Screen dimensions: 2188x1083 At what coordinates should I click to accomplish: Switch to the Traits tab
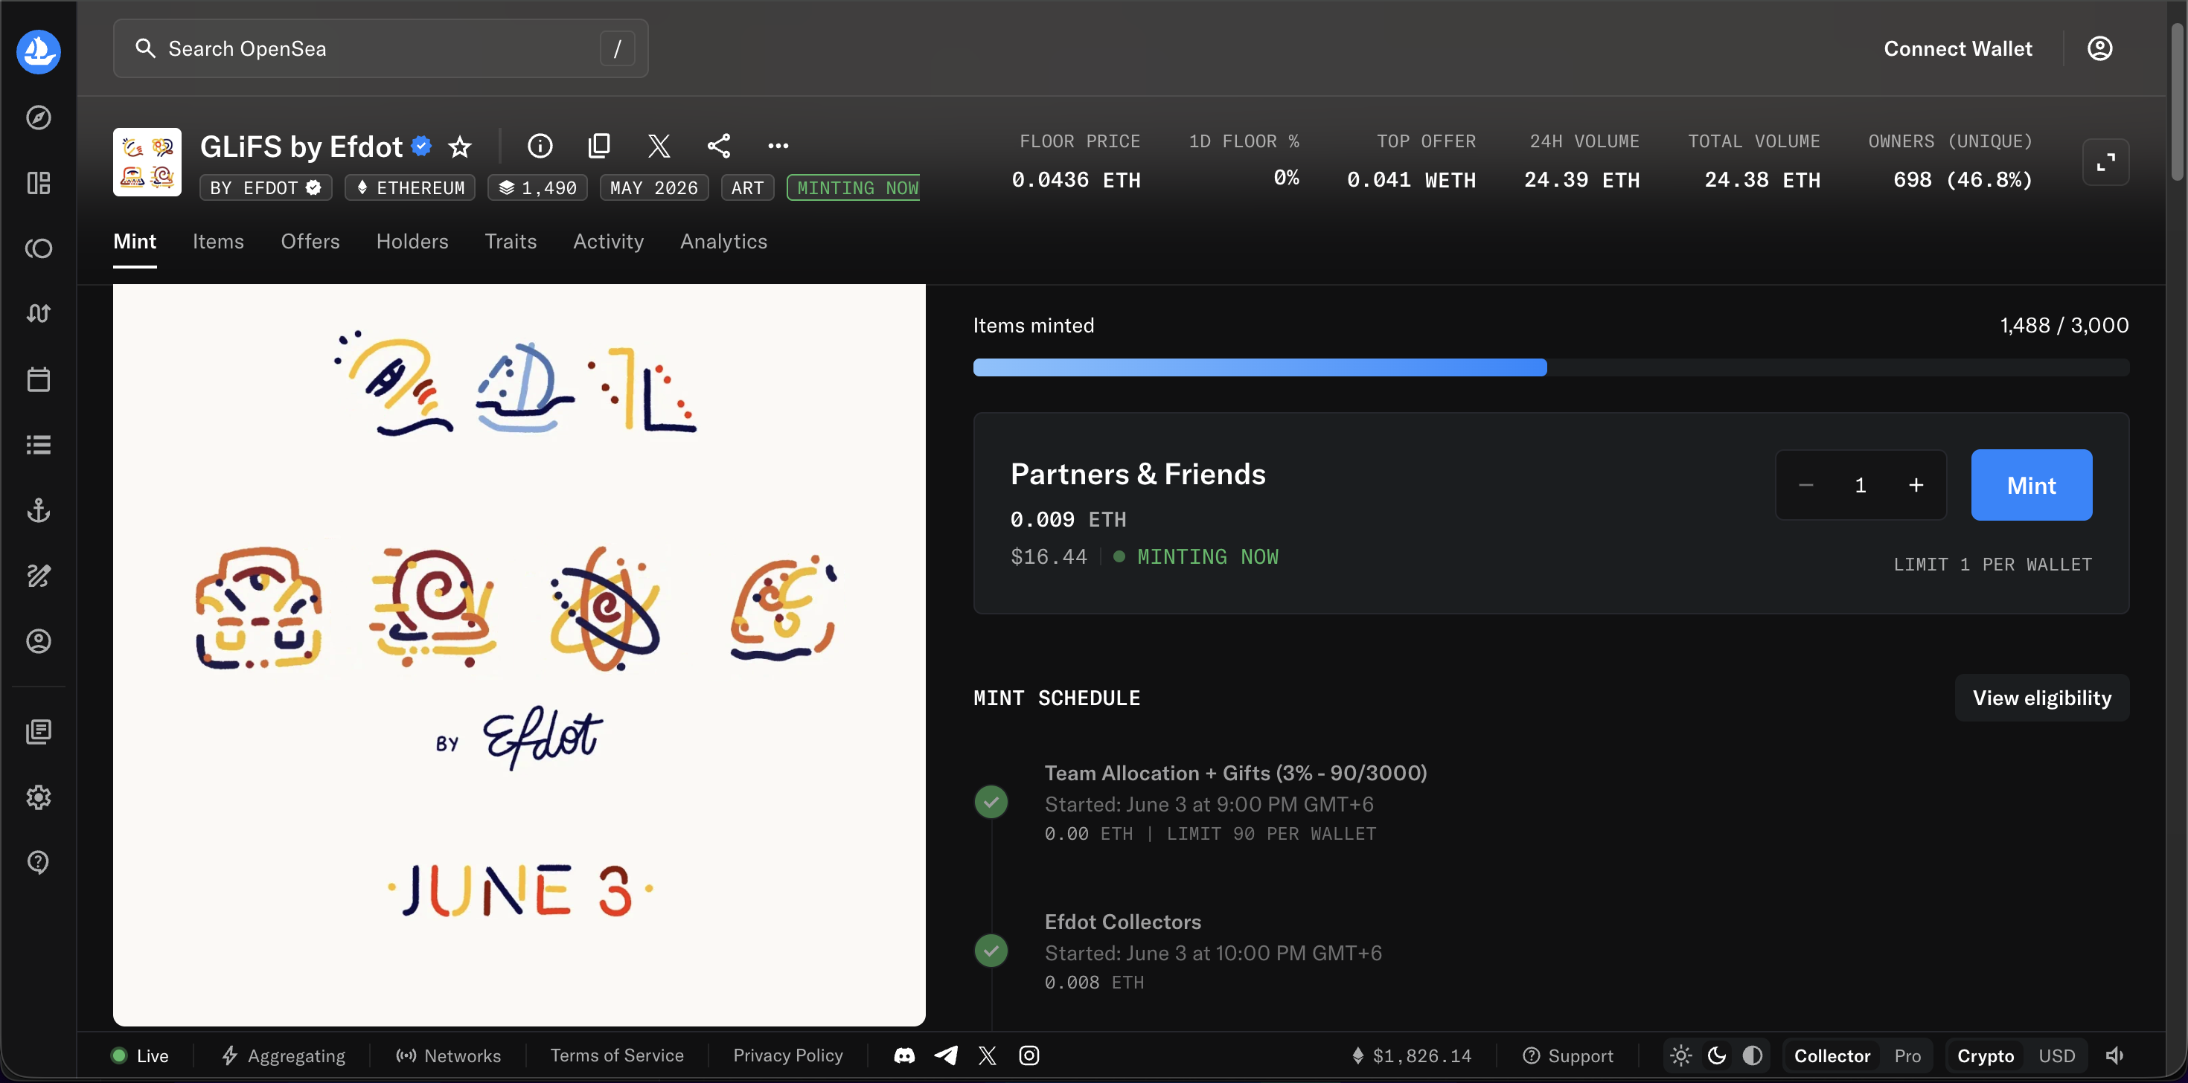pyautogui.click(x=511, y=241)
